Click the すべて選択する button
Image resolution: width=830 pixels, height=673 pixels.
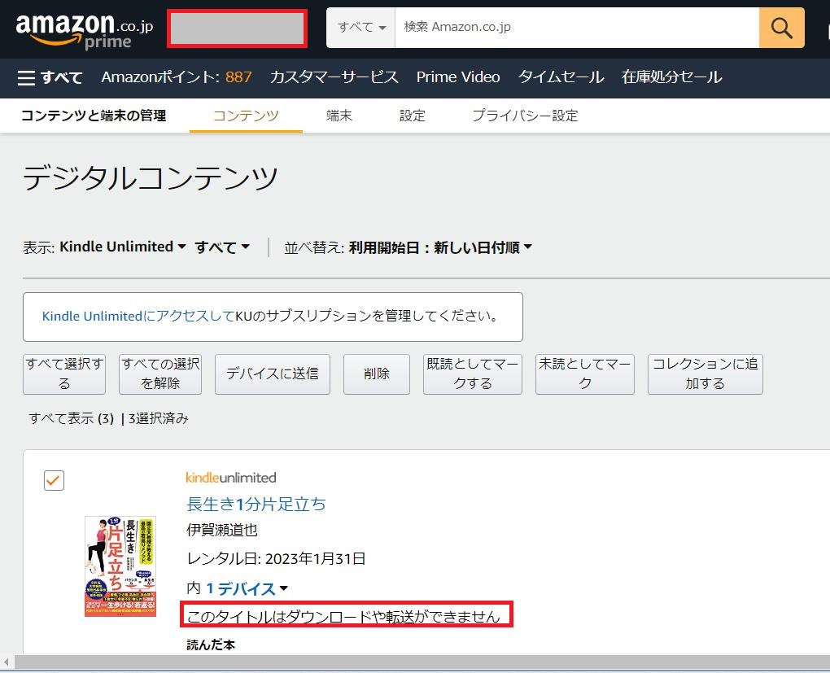64,374
